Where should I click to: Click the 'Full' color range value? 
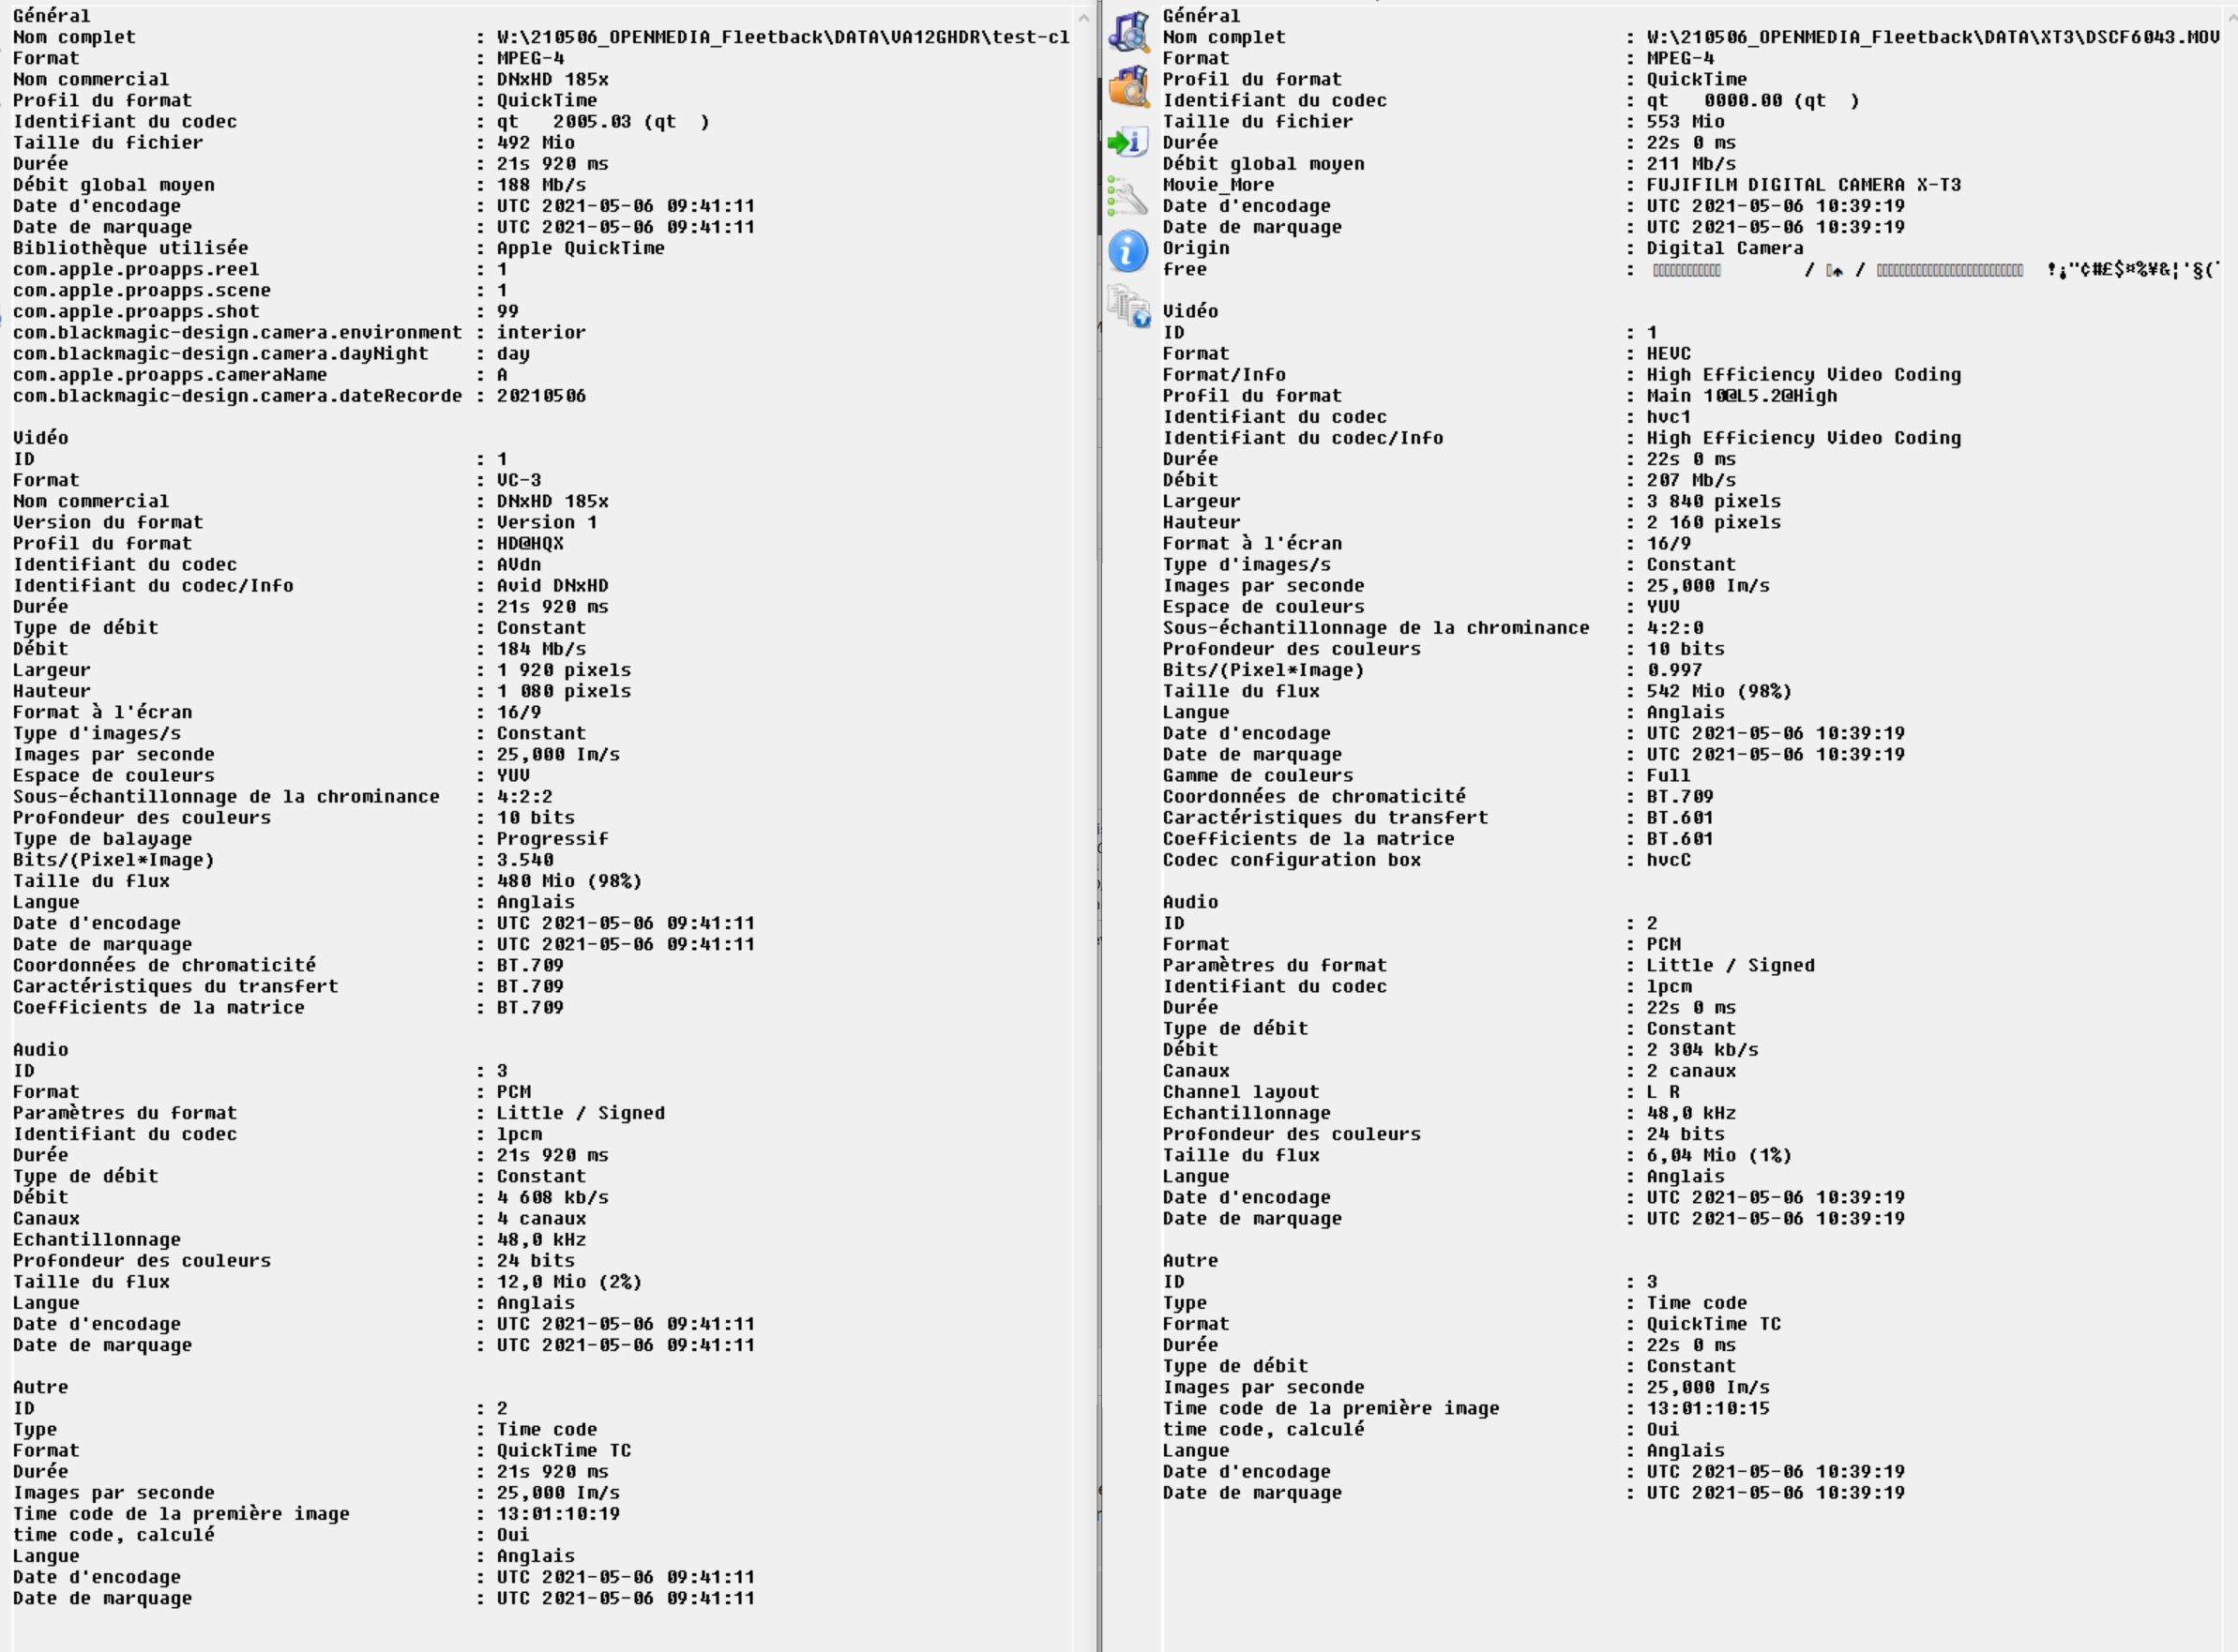[x=1669, y=776]
